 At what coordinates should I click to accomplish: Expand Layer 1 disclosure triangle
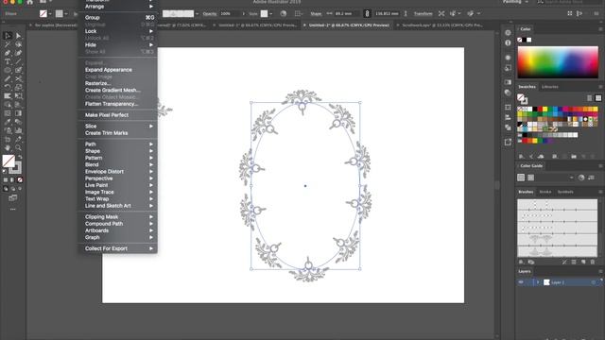point(538,282)
